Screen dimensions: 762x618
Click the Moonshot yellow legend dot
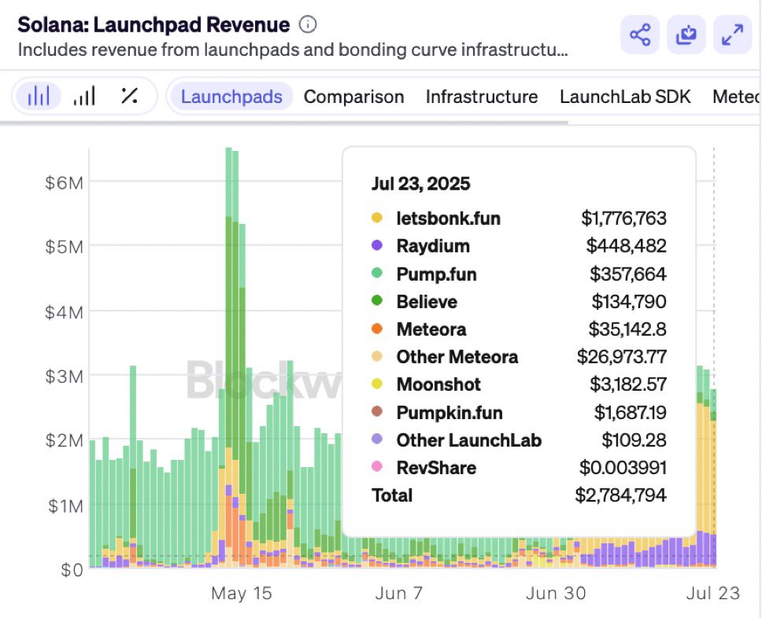coord(376,384)
